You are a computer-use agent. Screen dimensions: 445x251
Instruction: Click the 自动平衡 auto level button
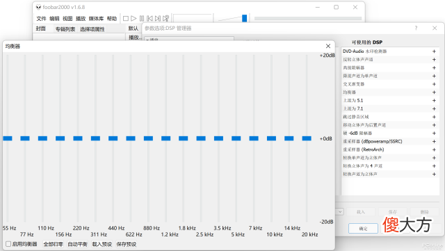point(77,244)
